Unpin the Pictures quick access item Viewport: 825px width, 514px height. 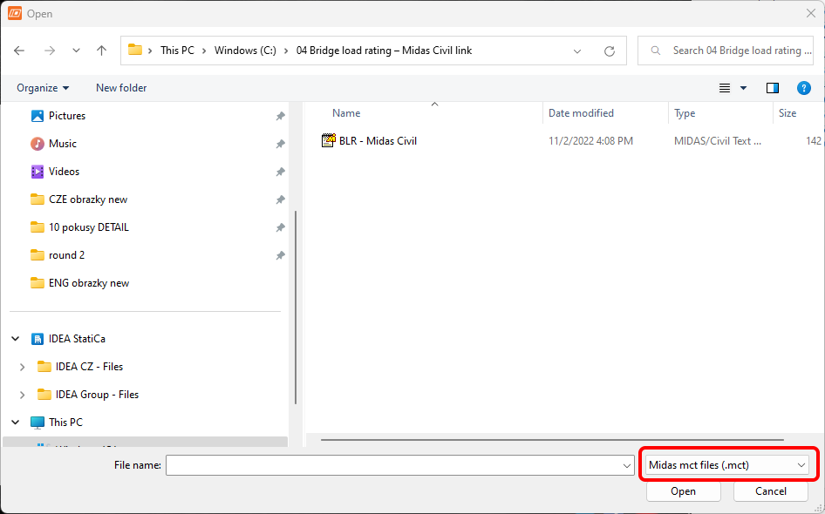click(x=280, y=116)
